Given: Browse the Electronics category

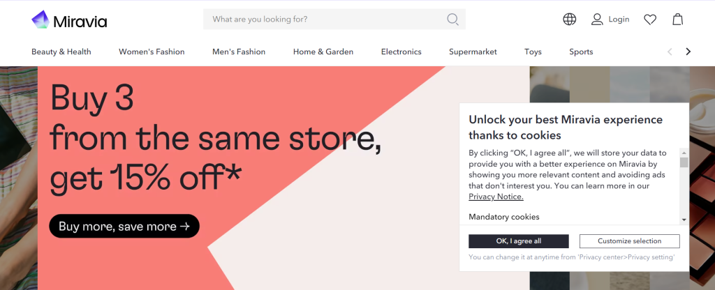Looking at the screenshot, I should coord(401,52).
